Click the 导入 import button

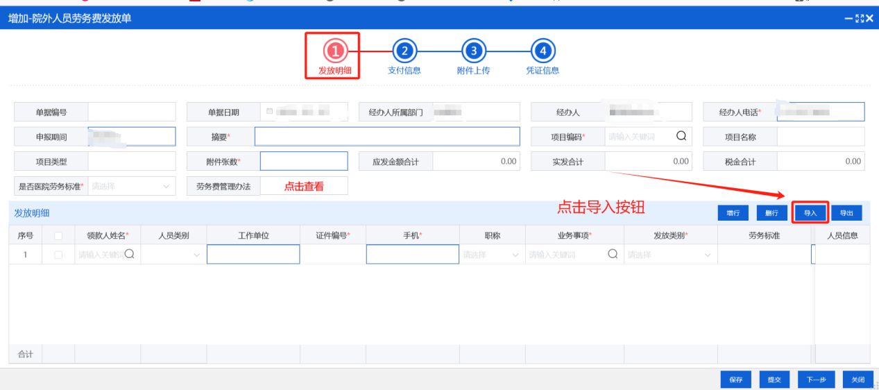pos(810,213)
